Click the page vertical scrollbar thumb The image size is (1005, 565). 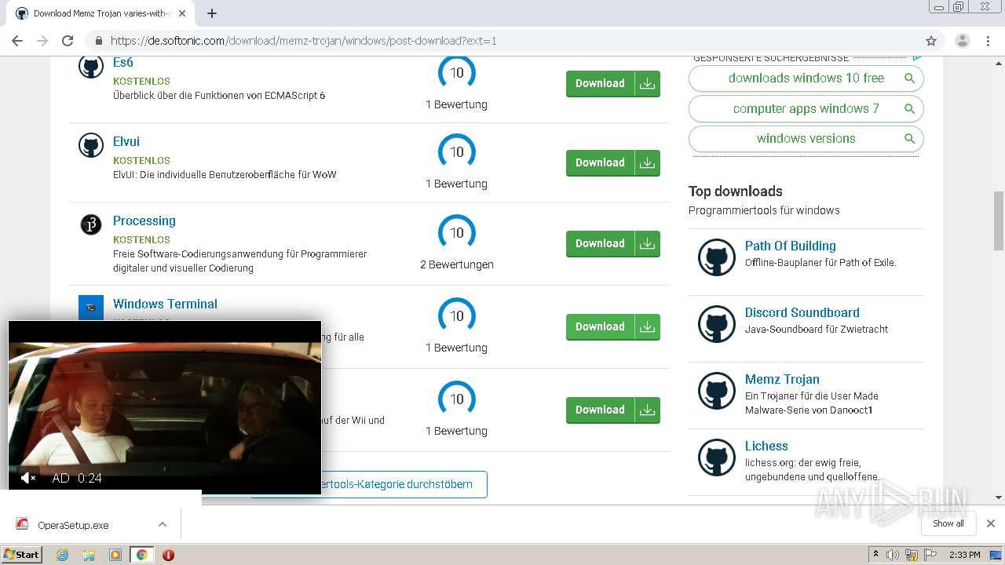point(999,221)
